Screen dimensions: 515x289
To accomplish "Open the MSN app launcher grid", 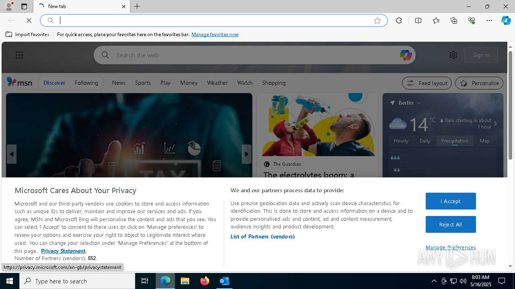I will (x=19, y=55).
